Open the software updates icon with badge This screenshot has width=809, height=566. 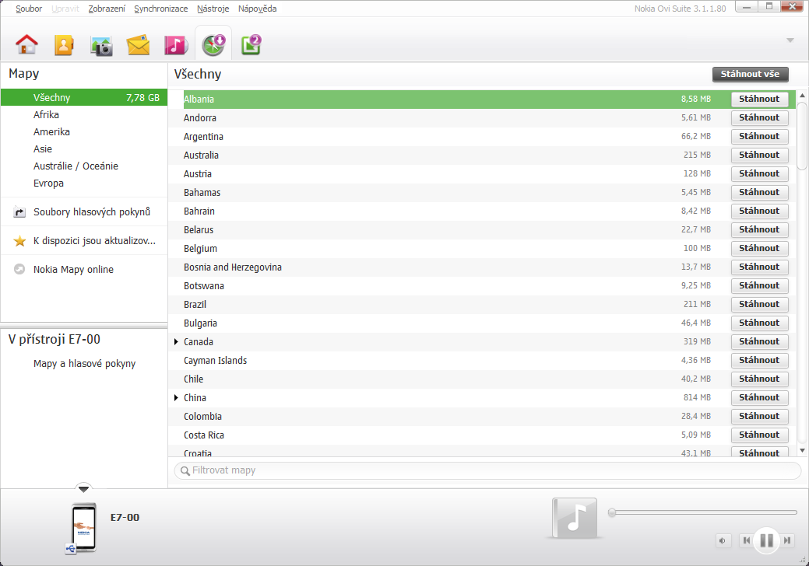[x=251, y=45]
